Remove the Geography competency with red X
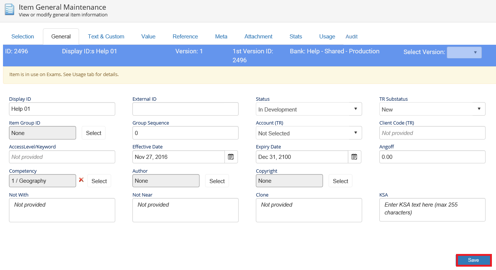Image resolution: width=496 pixels, height=270 pixels. point(81,180)
